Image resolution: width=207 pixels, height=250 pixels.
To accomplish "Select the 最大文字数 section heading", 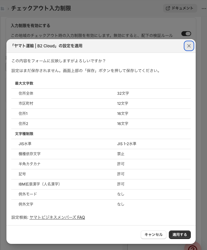I will pyautogui.click(x=24, y=83).
